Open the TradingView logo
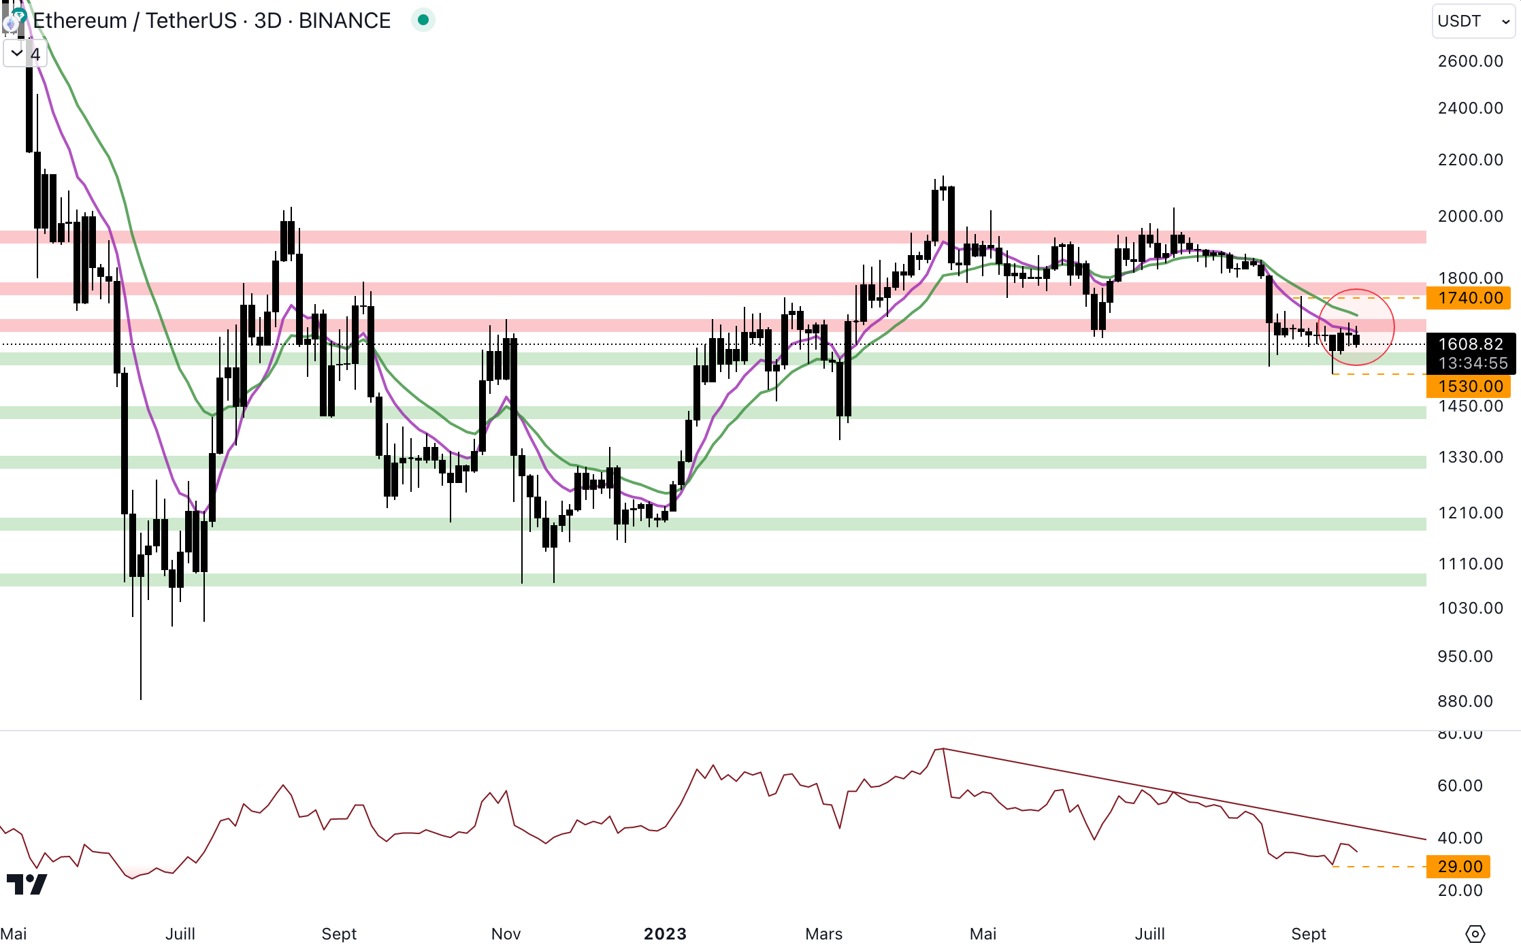Image resolution: width=1521 pixels, height=949 pixels. pos(27,884)
